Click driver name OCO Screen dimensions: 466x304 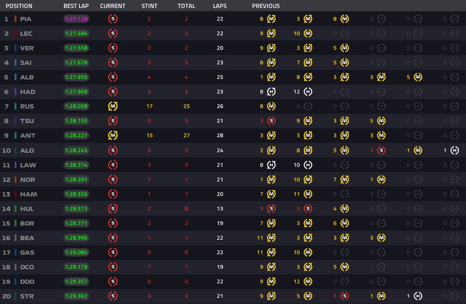(27, 267)
